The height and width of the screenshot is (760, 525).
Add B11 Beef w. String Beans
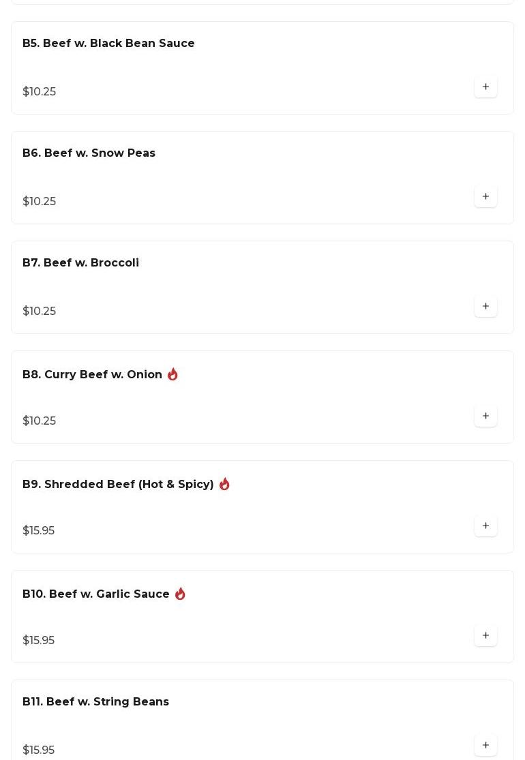click(485, 746)
